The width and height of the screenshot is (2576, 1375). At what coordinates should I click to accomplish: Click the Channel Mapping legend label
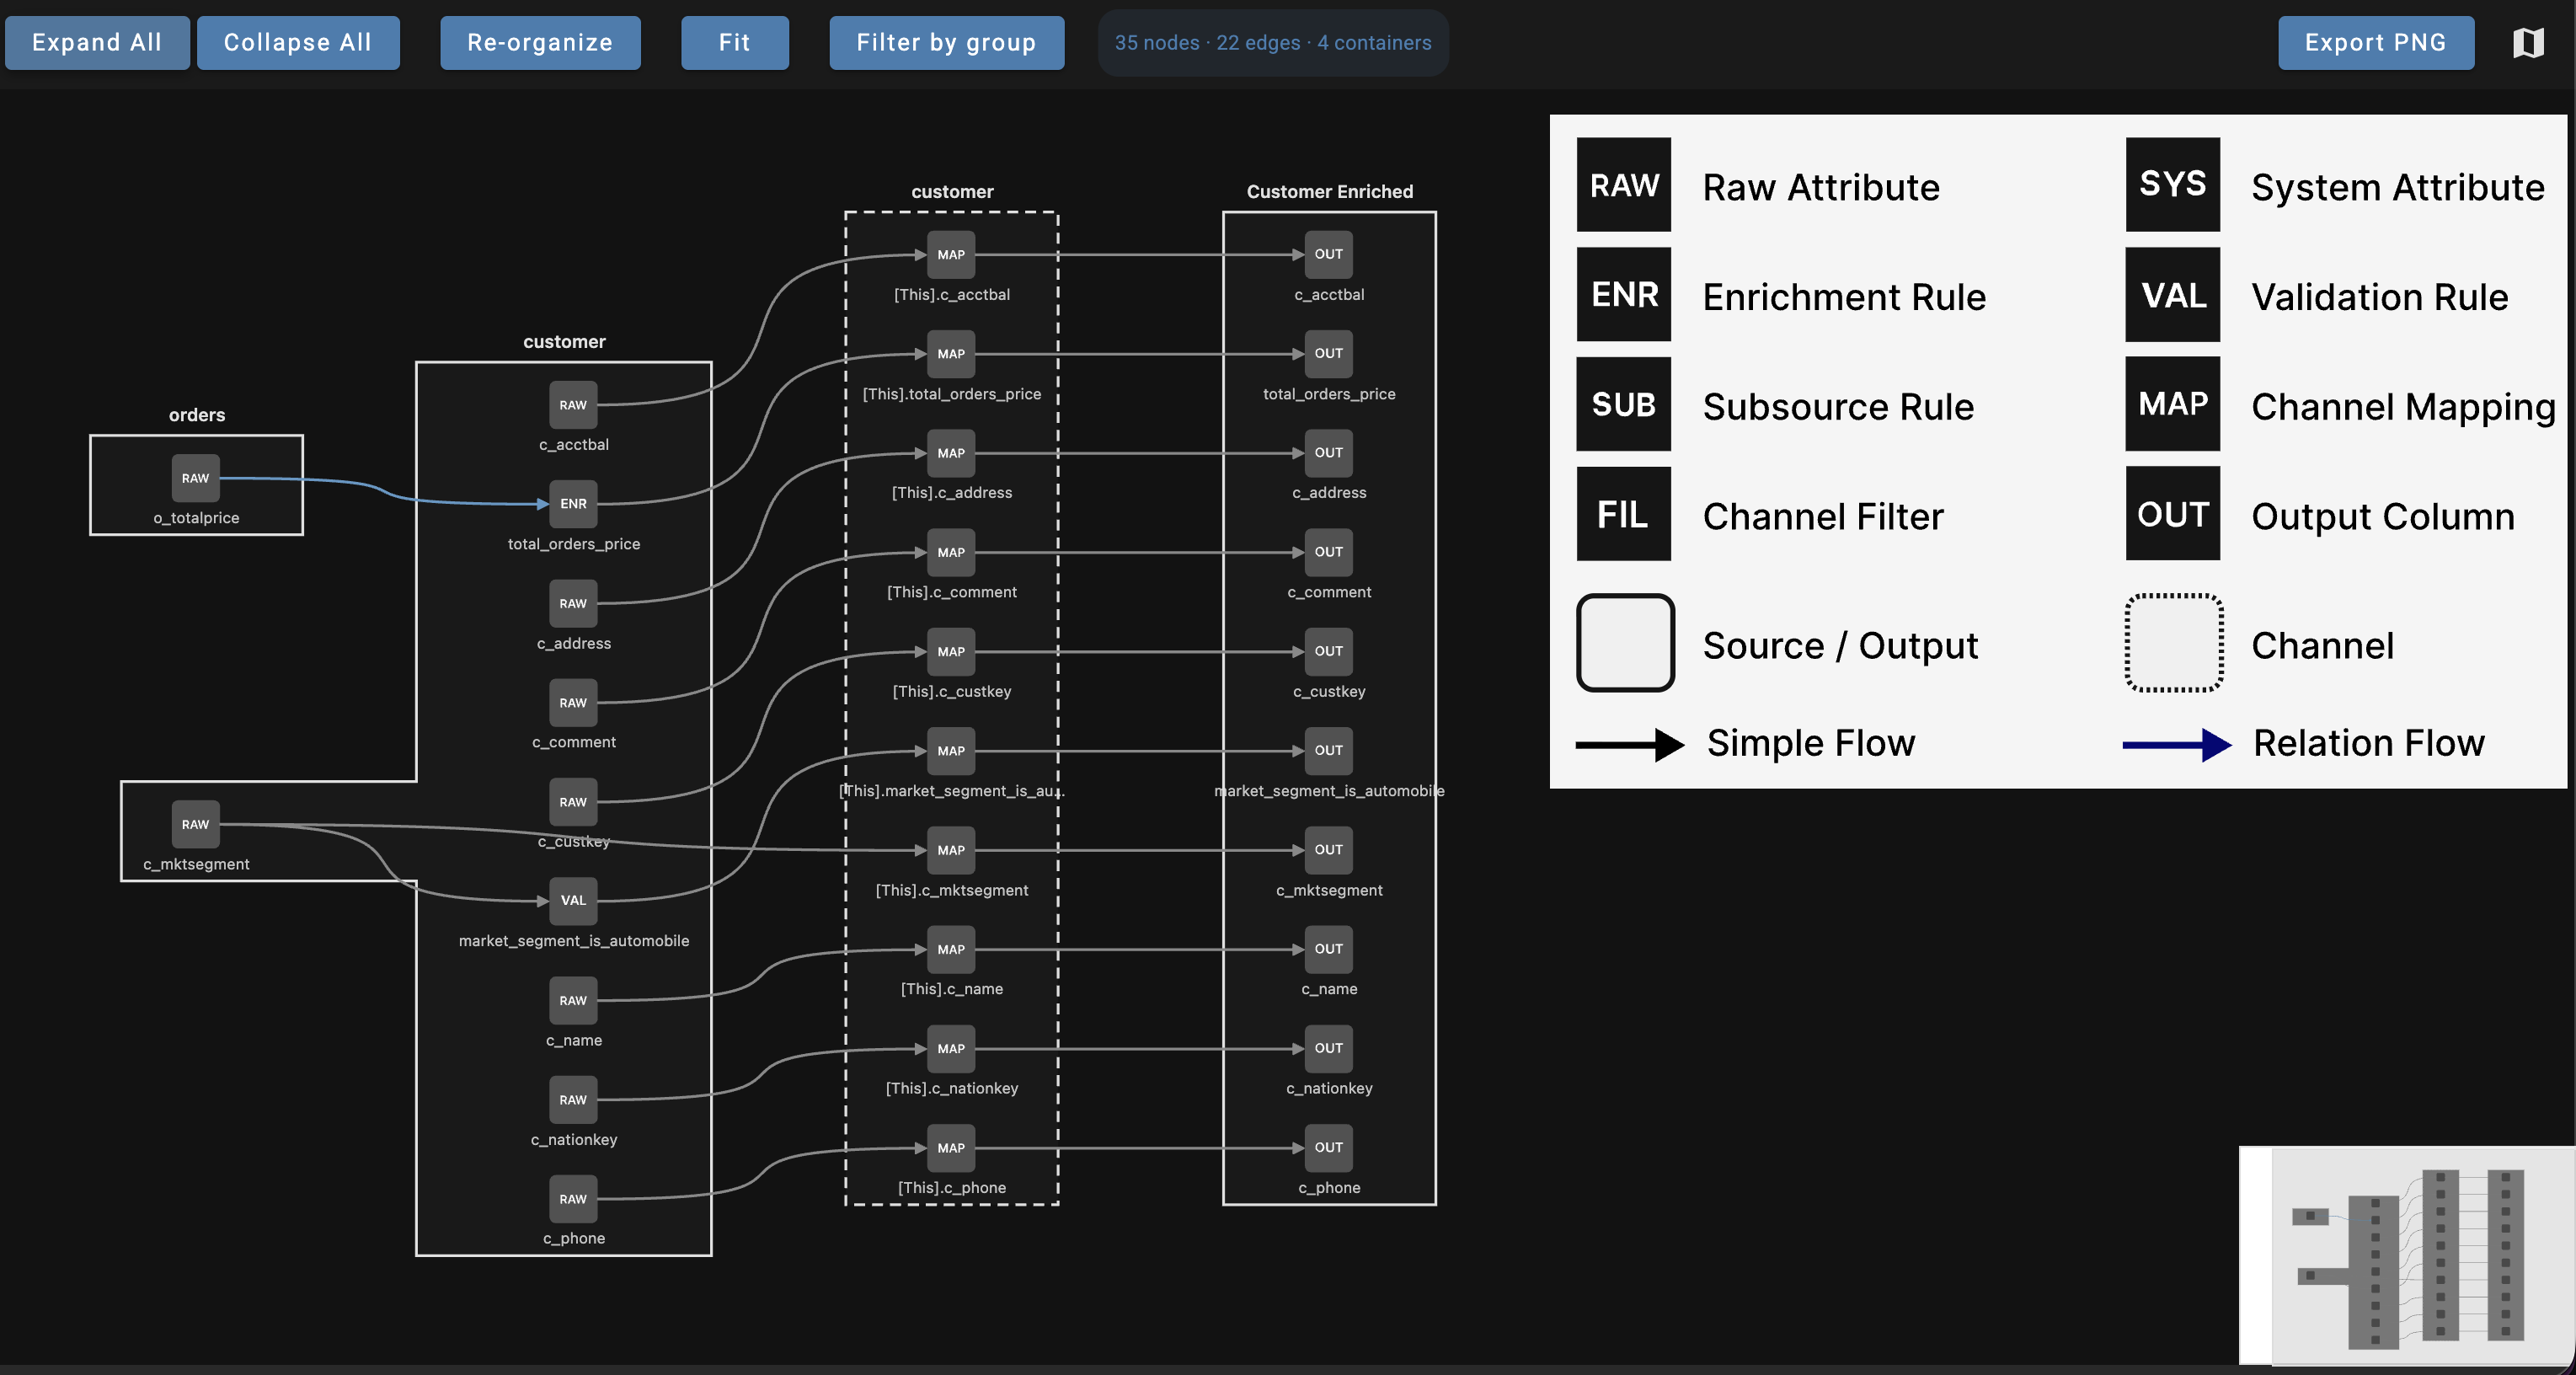point(2403,407)
